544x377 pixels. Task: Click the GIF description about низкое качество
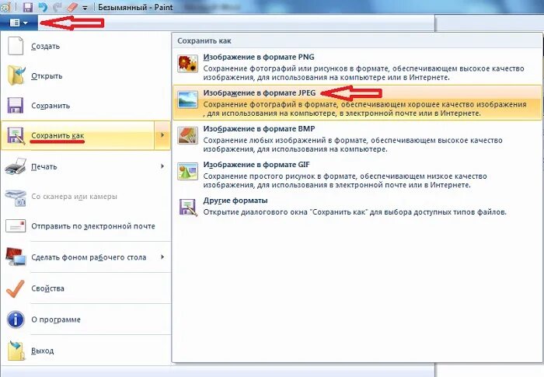click(x=345, y=180)
